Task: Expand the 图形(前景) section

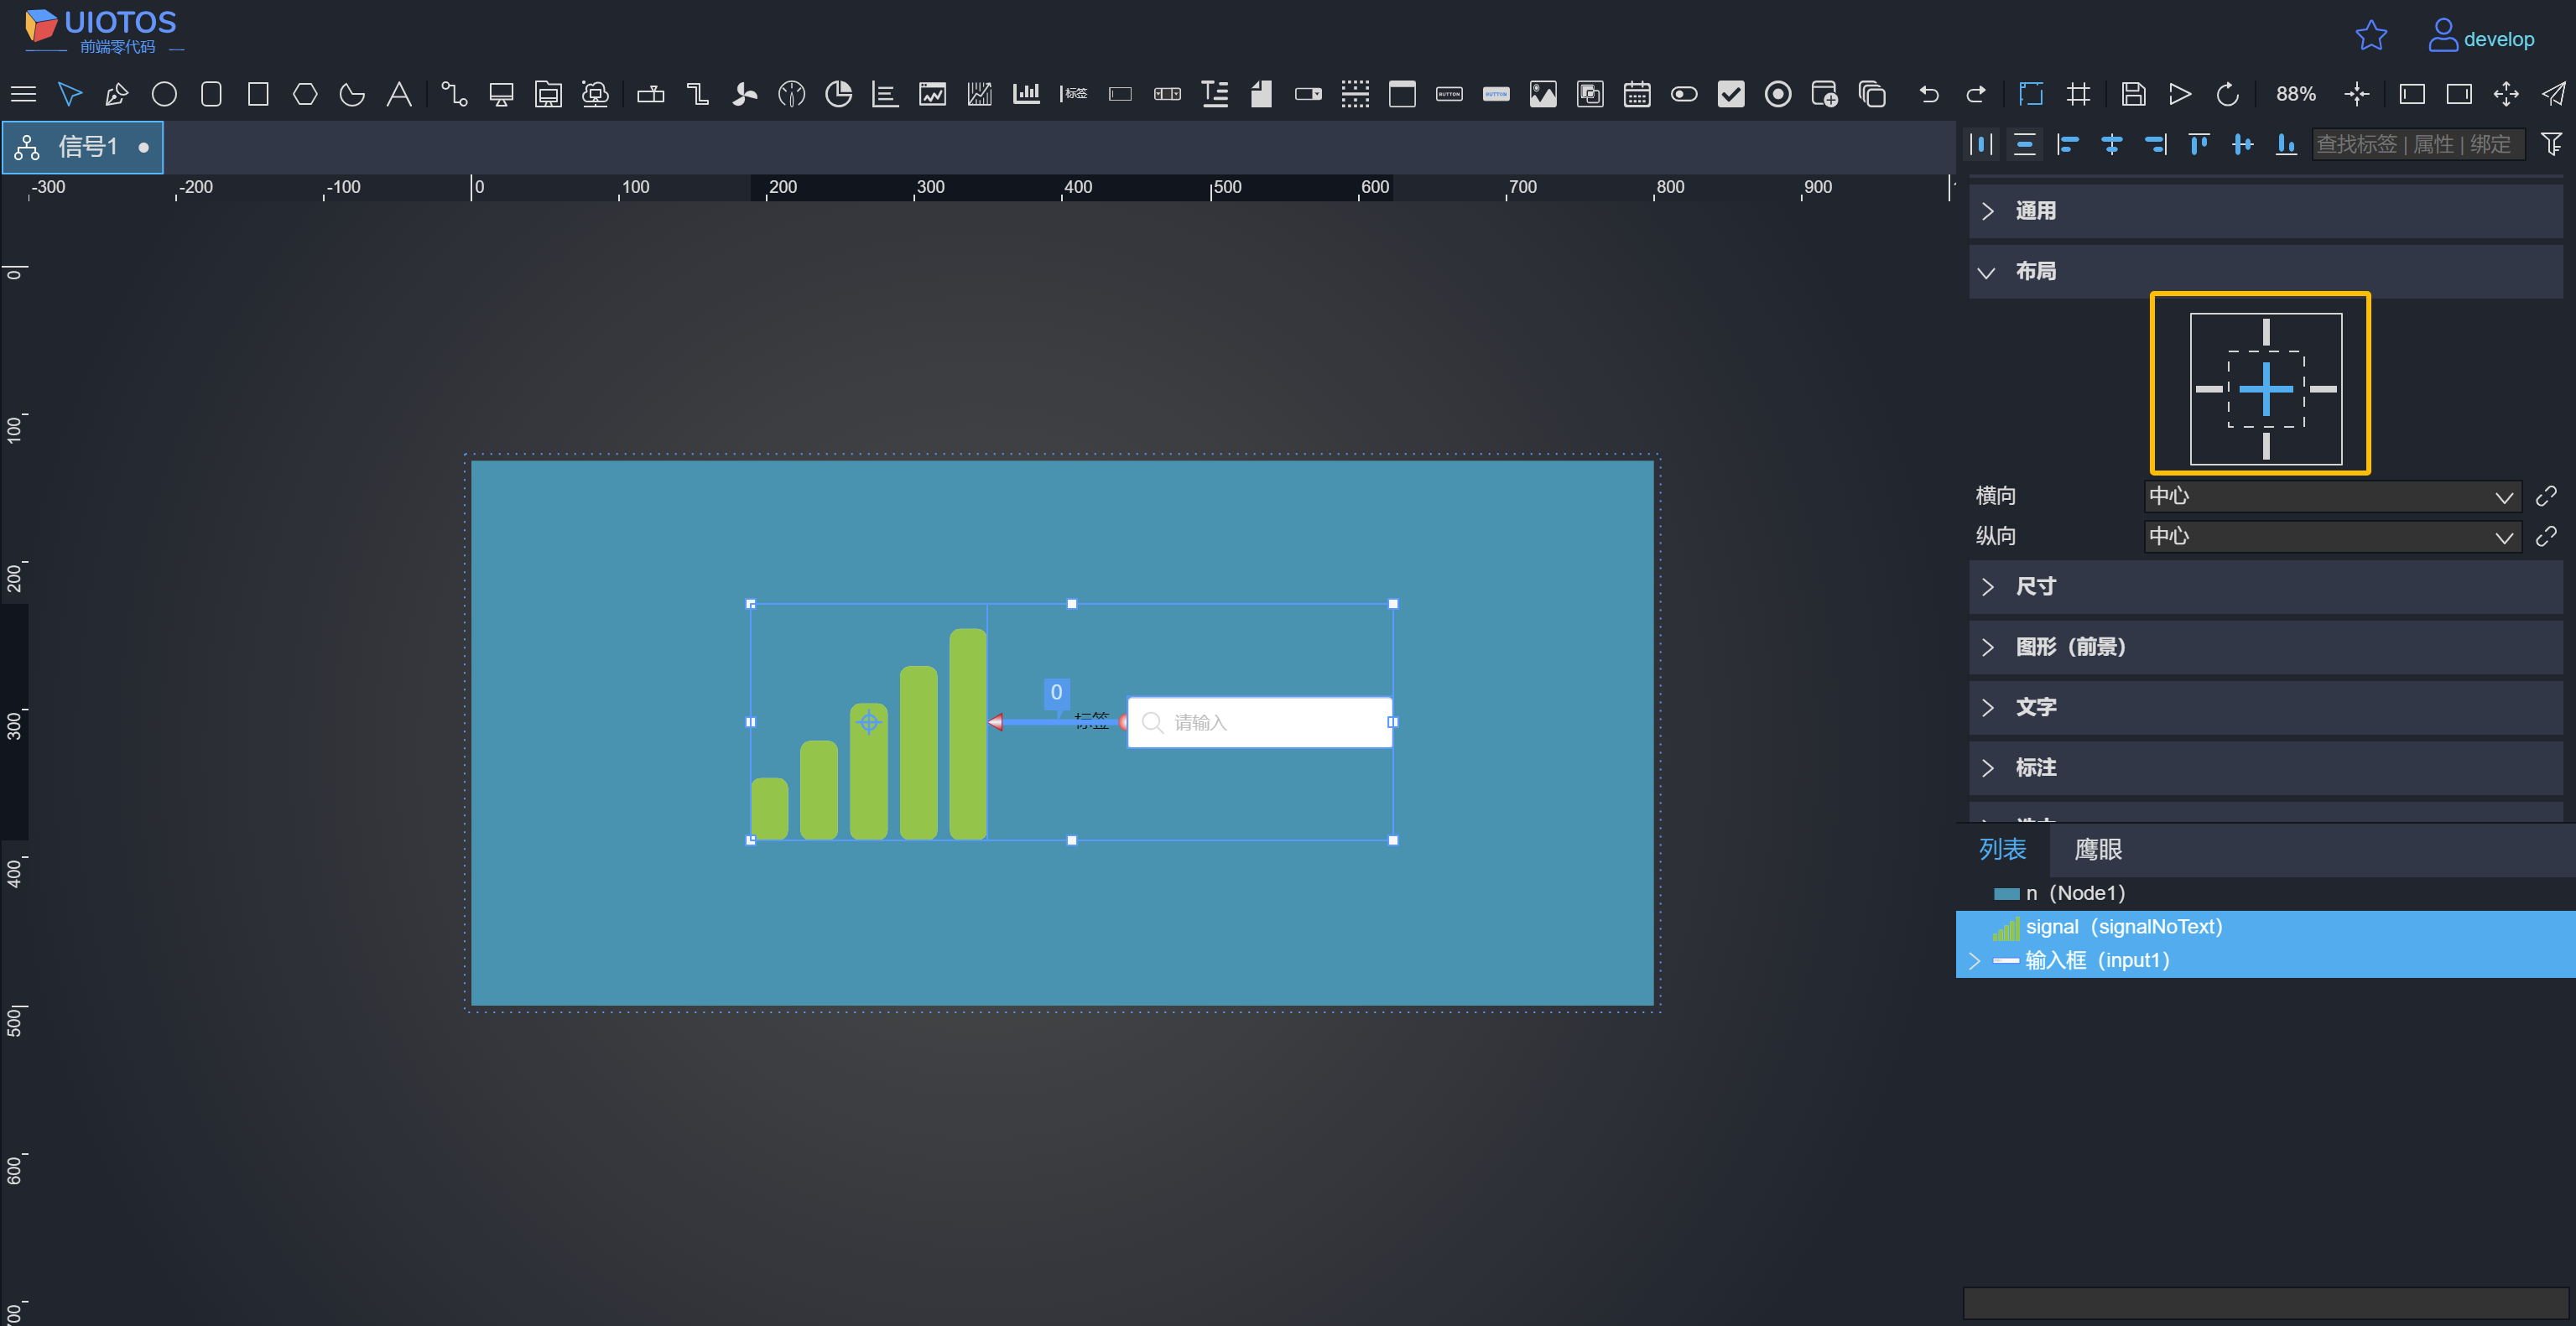Action: coord(2265,647)
